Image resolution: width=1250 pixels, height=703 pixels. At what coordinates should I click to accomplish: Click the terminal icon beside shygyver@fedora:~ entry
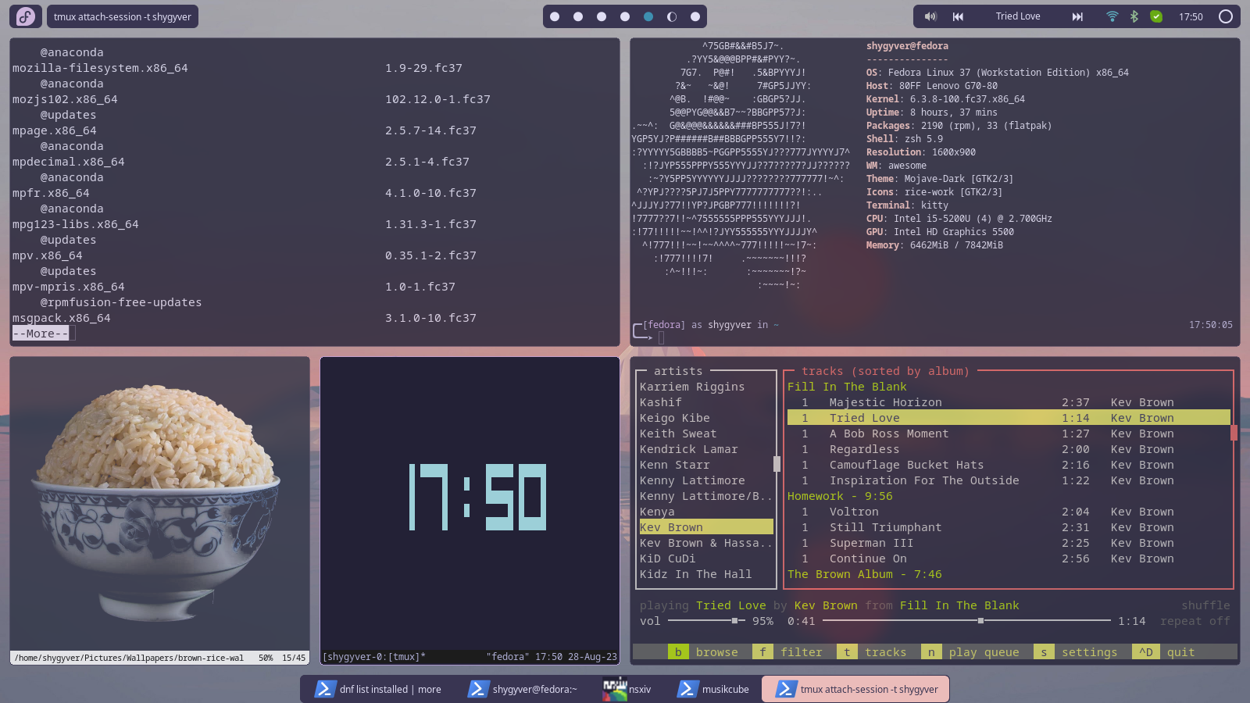click(477, 689)
